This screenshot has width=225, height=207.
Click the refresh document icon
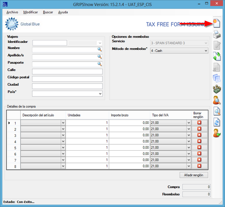point(217,122)
